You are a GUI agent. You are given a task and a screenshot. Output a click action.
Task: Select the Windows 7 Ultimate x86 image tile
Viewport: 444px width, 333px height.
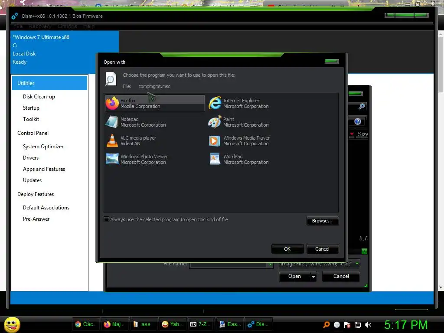click(65, 52)
